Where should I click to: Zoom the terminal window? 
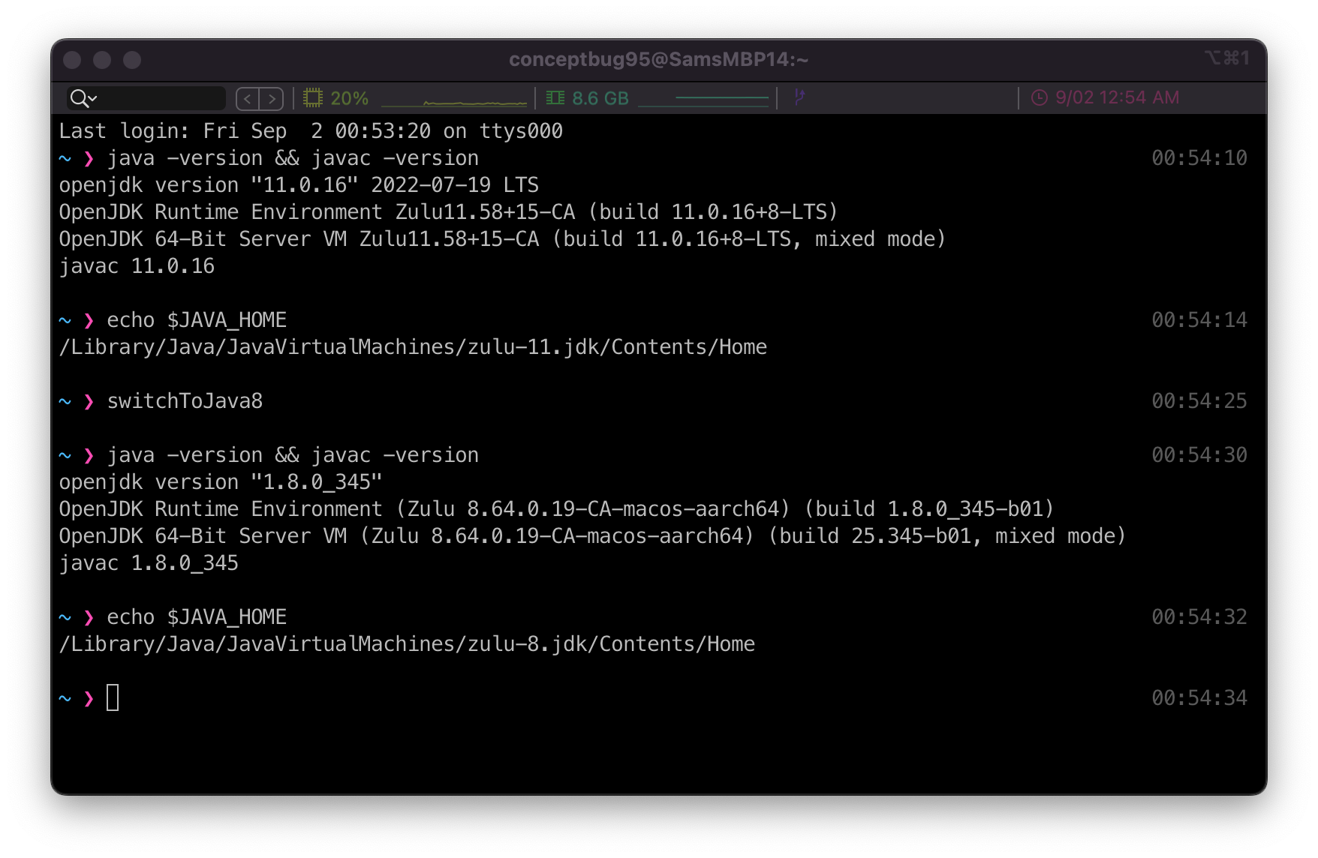(132, 60)
